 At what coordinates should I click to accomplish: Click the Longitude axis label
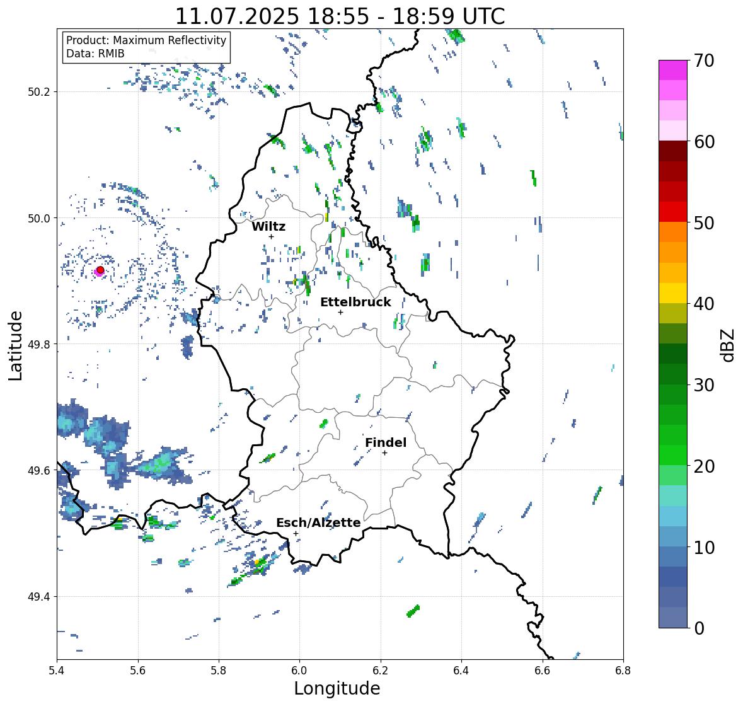coord(337,688)
